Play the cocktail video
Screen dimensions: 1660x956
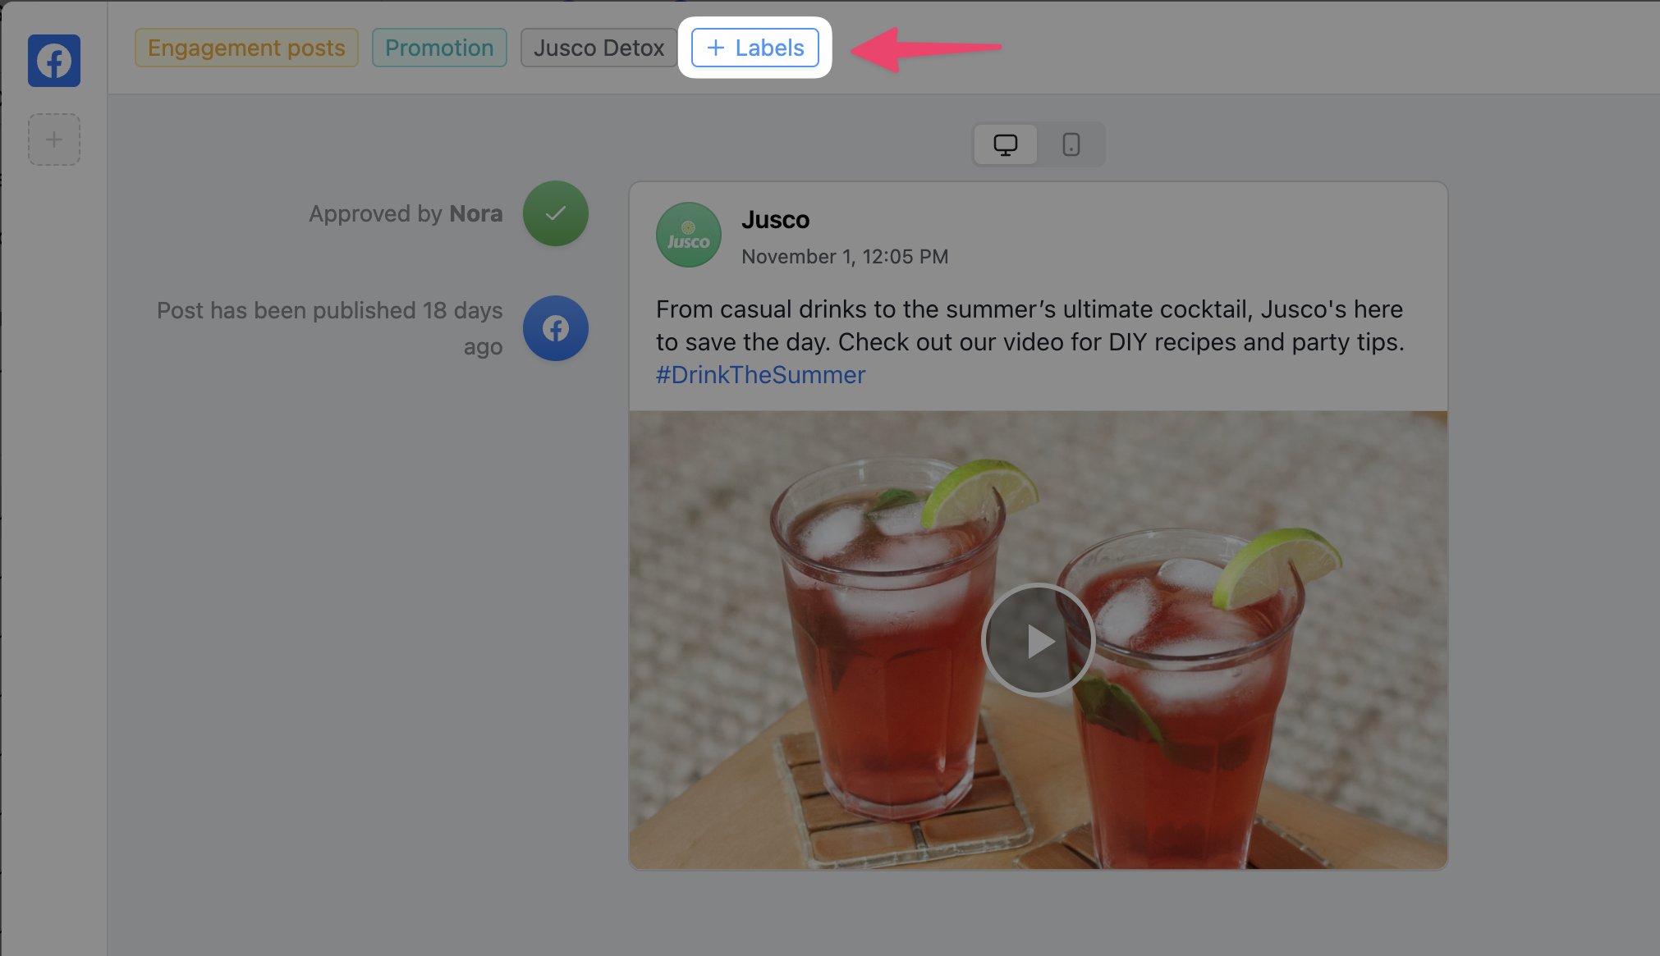(1038, 640)
